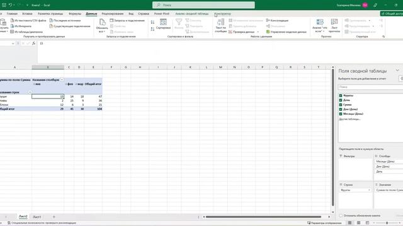Click the horizontal scrollbar of the sheet

click(x=263, y=217)
